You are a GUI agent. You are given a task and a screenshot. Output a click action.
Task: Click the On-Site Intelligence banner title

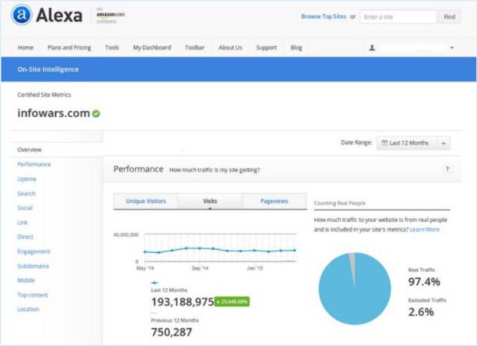[x=48, y=69]
